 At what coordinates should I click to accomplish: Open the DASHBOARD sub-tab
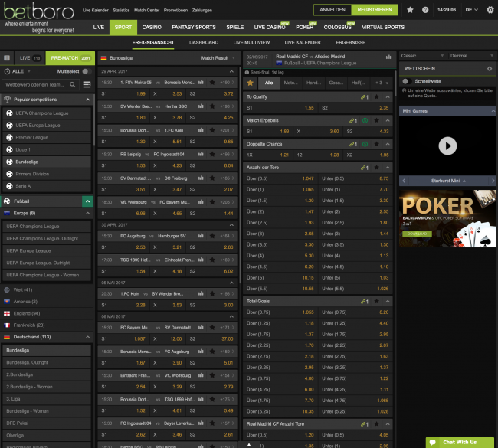203,43
